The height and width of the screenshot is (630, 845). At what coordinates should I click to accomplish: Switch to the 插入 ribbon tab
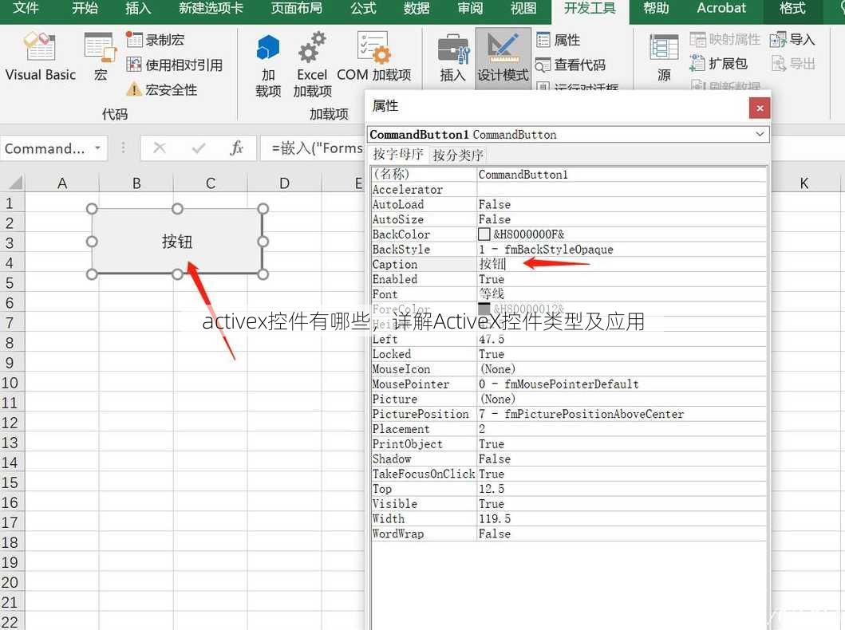(138, 8)
